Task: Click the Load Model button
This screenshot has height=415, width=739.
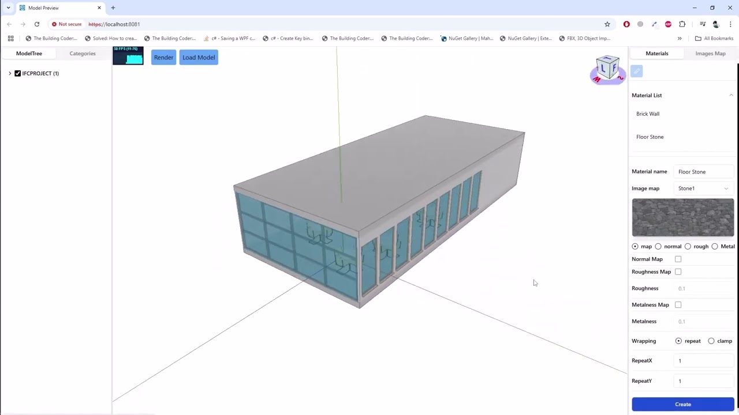Action: click(x=199, y=57)
